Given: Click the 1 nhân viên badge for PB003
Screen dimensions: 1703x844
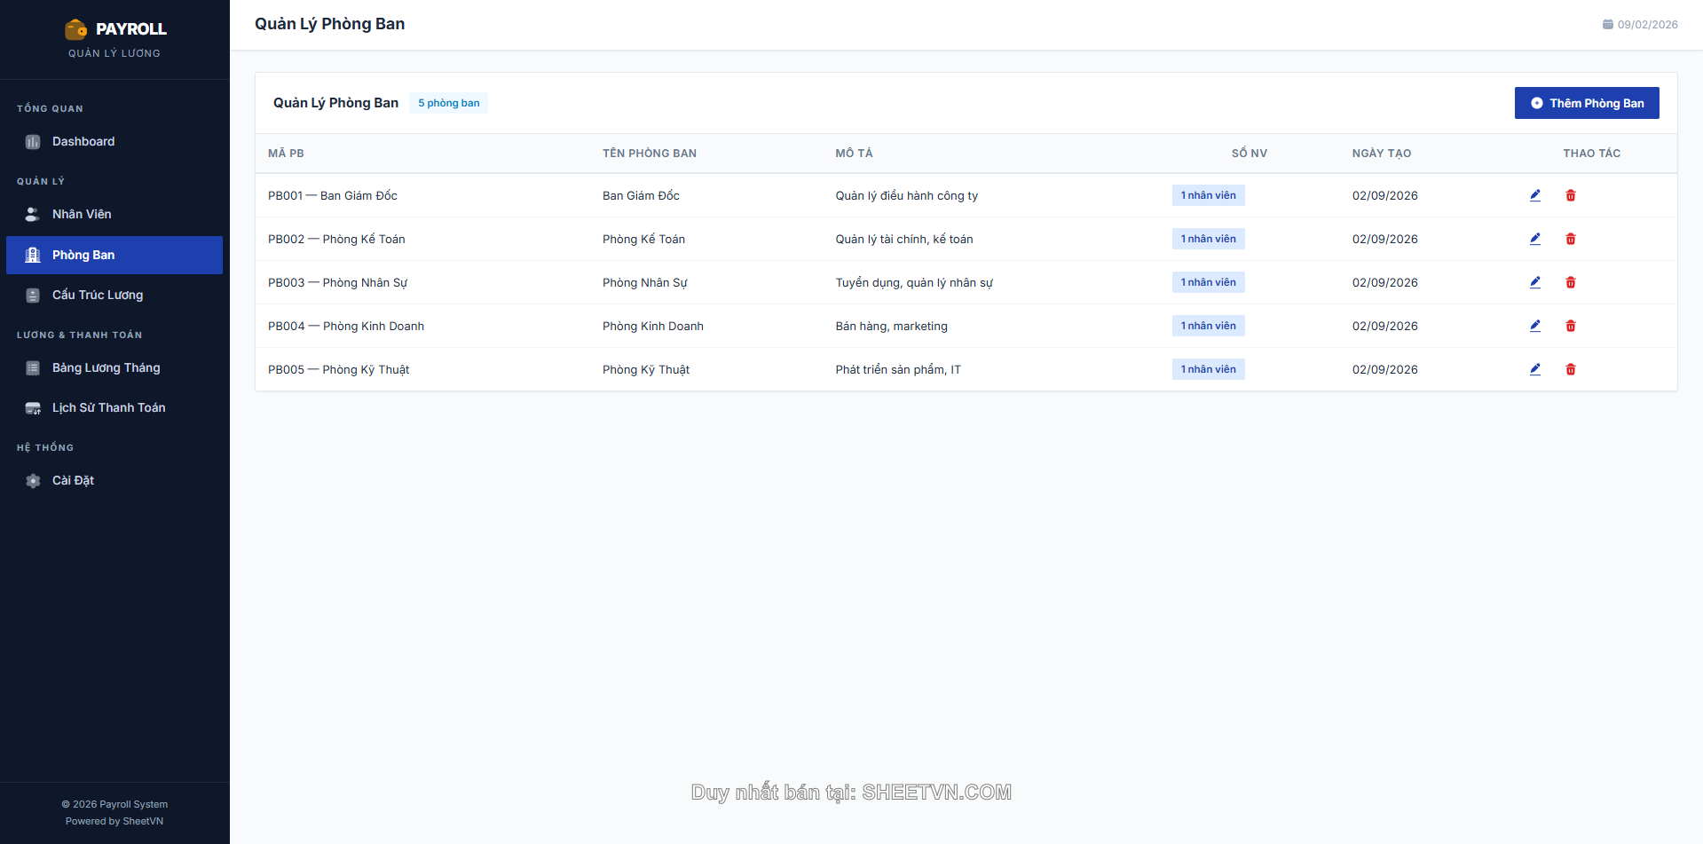Looking at the screenshot, I should click(1208, 282).
